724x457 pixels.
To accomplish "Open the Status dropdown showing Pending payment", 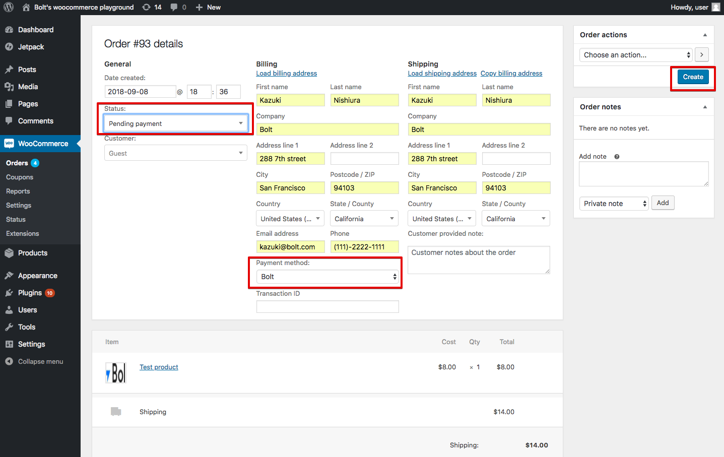I will pos(176,123).
